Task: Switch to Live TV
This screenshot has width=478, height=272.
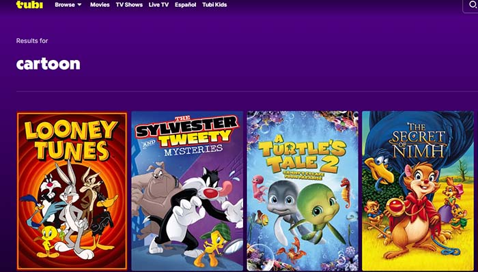Action: pos(158,5)
